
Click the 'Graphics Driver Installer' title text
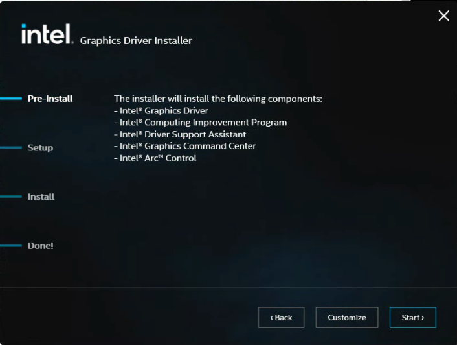pyautogui.click(x=136, y=41)
